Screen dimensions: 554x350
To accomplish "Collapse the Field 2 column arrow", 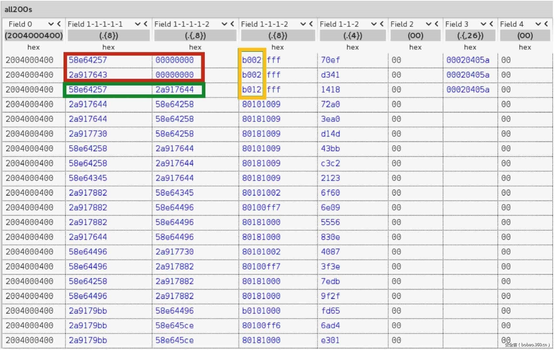I will pos(437,24).
